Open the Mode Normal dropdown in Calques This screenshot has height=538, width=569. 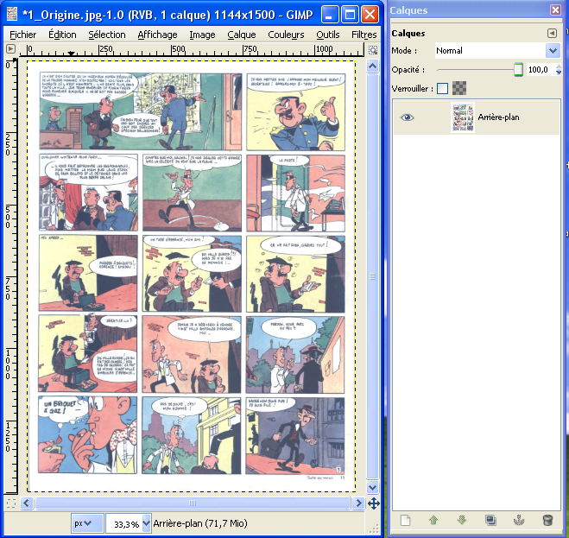coord(497,50)
